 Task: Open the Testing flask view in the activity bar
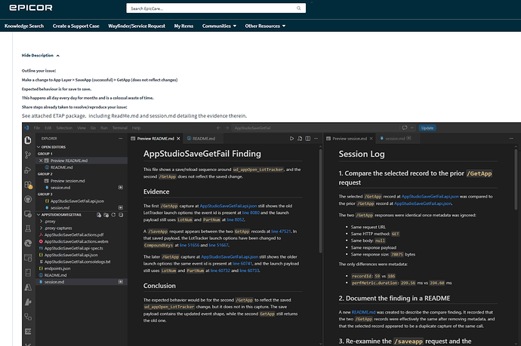[x=28, y=228]
